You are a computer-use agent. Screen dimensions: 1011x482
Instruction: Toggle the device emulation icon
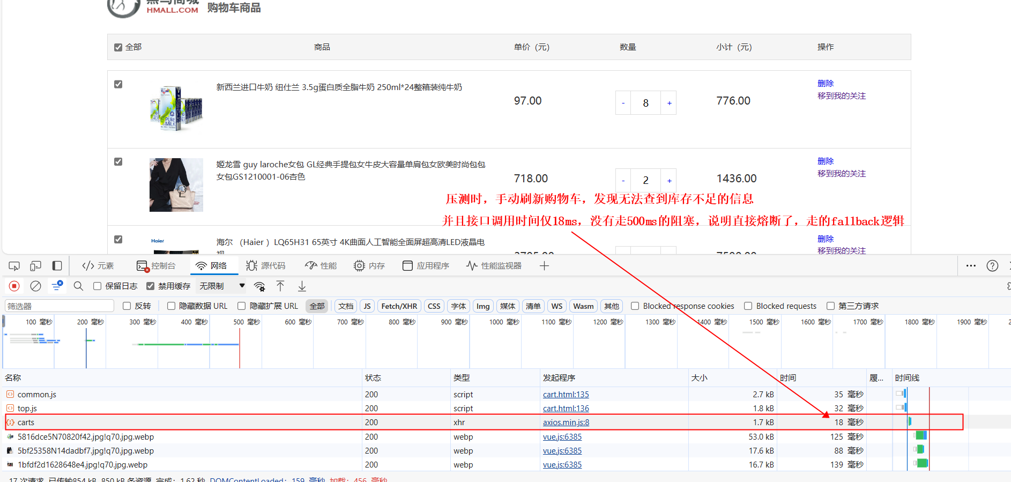pos(35,266)
